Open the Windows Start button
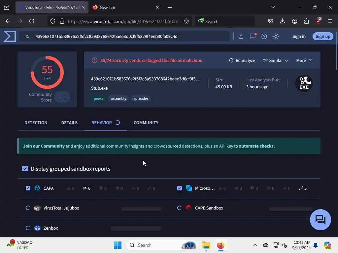 point(118,245)
